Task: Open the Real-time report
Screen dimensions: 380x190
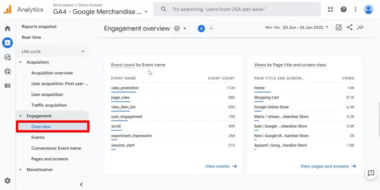Action: click(x=31, y=38)
